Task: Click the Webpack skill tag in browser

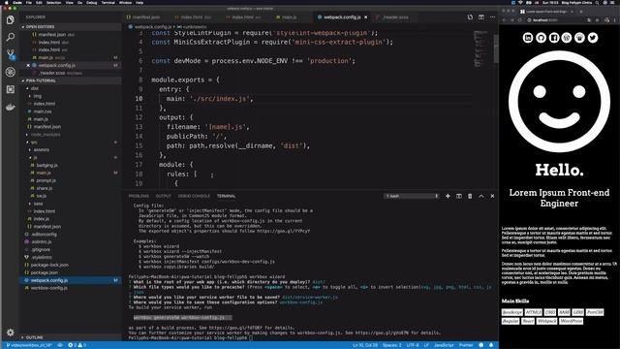Action: 546,321
